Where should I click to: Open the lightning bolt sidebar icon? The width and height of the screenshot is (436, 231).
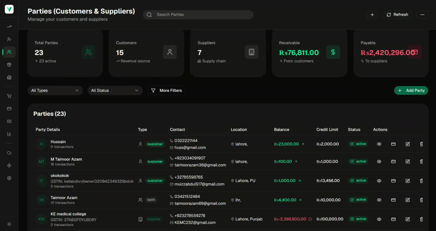tap(9, 165)
